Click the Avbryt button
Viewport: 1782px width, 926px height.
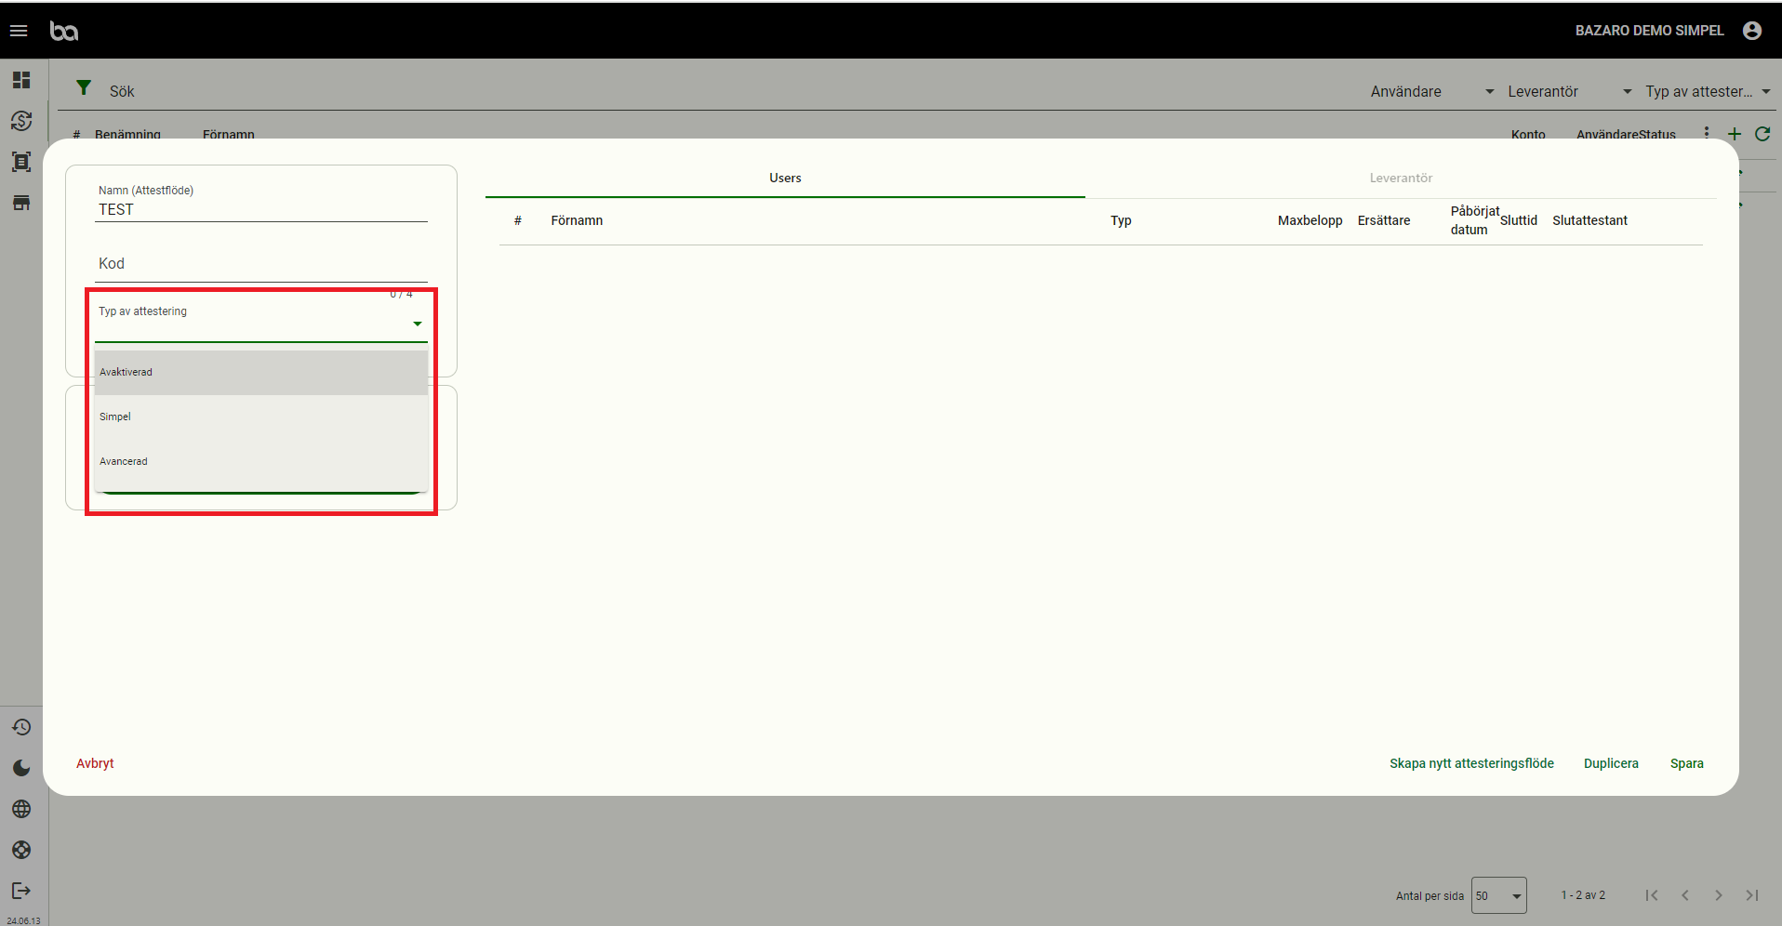[x=95, y=763]
